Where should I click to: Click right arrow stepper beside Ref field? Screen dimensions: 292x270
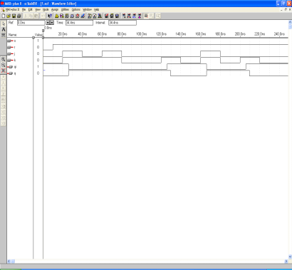52,23
